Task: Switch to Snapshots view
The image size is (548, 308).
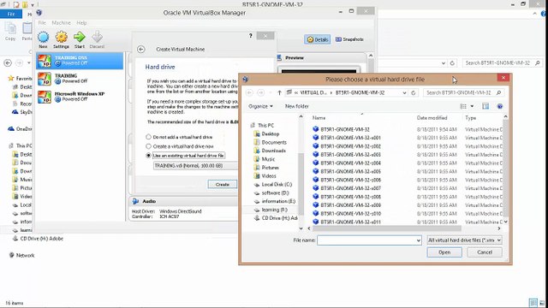Action: point(349,39)
